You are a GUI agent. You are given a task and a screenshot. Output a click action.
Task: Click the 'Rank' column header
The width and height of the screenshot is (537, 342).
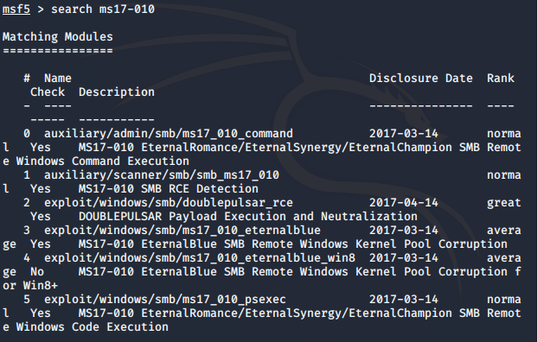pos(501,79)
